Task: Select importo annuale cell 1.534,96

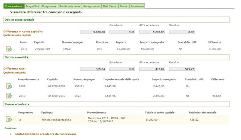Action: pyautogui.click(x=110, y=96)
